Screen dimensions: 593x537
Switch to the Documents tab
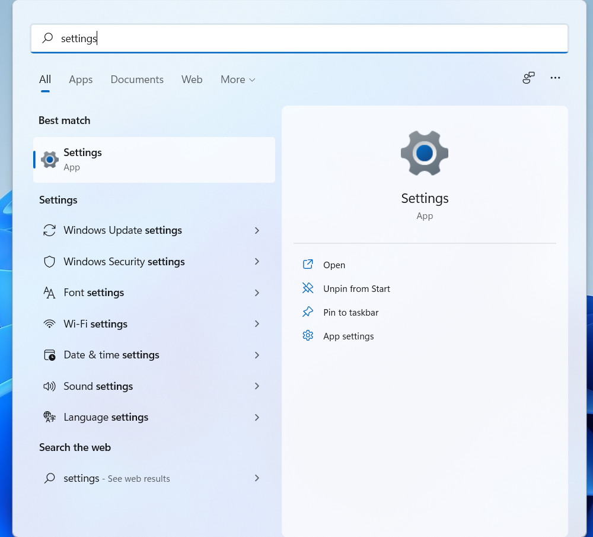(137, 80)
